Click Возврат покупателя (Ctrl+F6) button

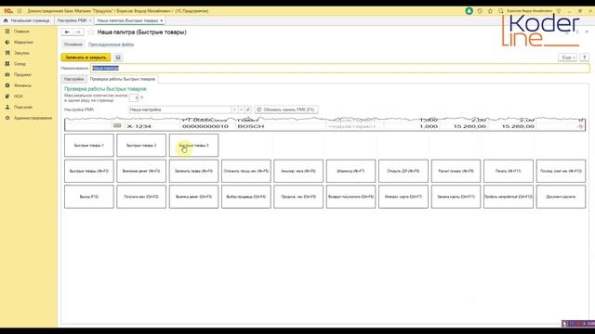coord(350,197)
